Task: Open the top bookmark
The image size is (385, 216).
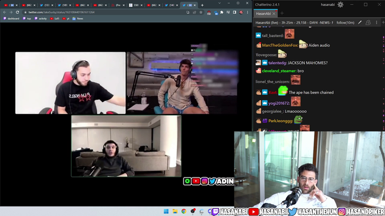Action: (27, 19)
